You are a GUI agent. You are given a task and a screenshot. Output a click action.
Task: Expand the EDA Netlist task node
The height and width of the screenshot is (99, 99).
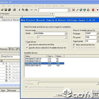(x=6, y=78)
